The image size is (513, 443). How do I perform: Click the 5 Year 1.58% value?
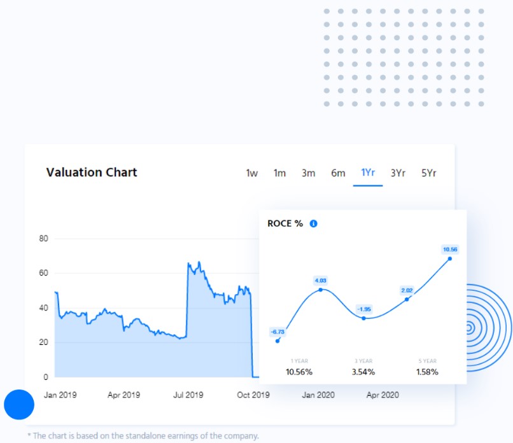coord(428,372)
